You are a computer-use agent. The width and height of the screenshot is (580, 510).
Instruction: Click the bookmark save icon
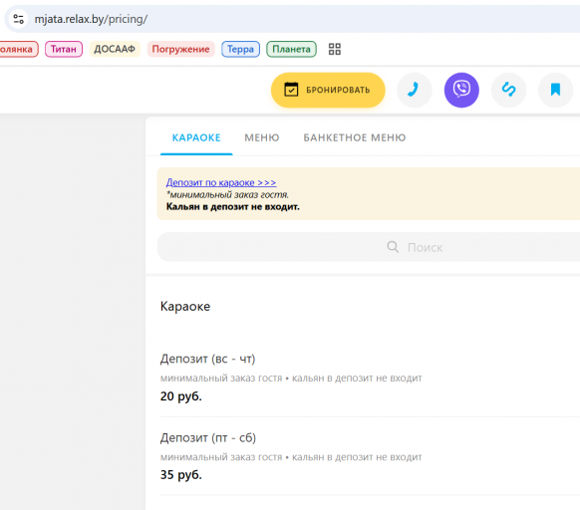pyautogui.click(x=555, y=90)
